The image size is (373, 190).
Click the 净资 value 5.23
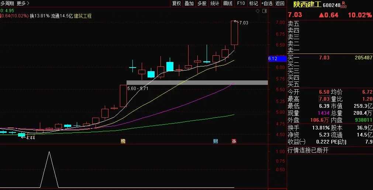tap(324, 135)
